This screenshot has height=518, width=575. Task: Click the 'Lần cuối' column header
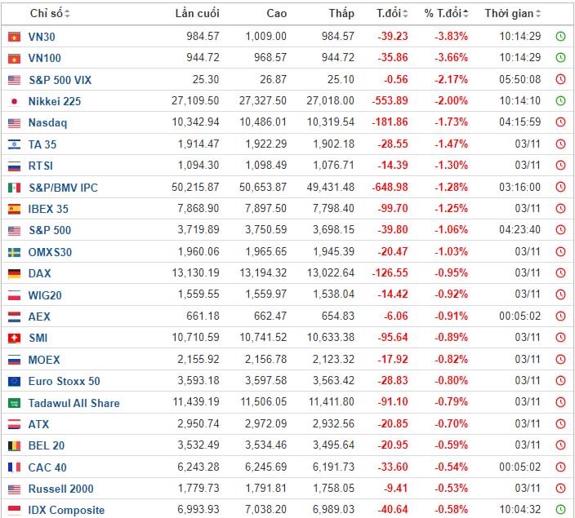(x=197, y=14)
